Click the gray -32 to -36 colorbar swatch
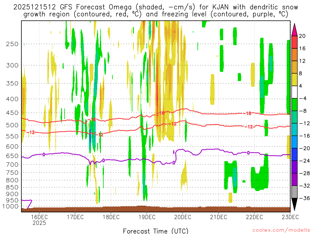 294,192
